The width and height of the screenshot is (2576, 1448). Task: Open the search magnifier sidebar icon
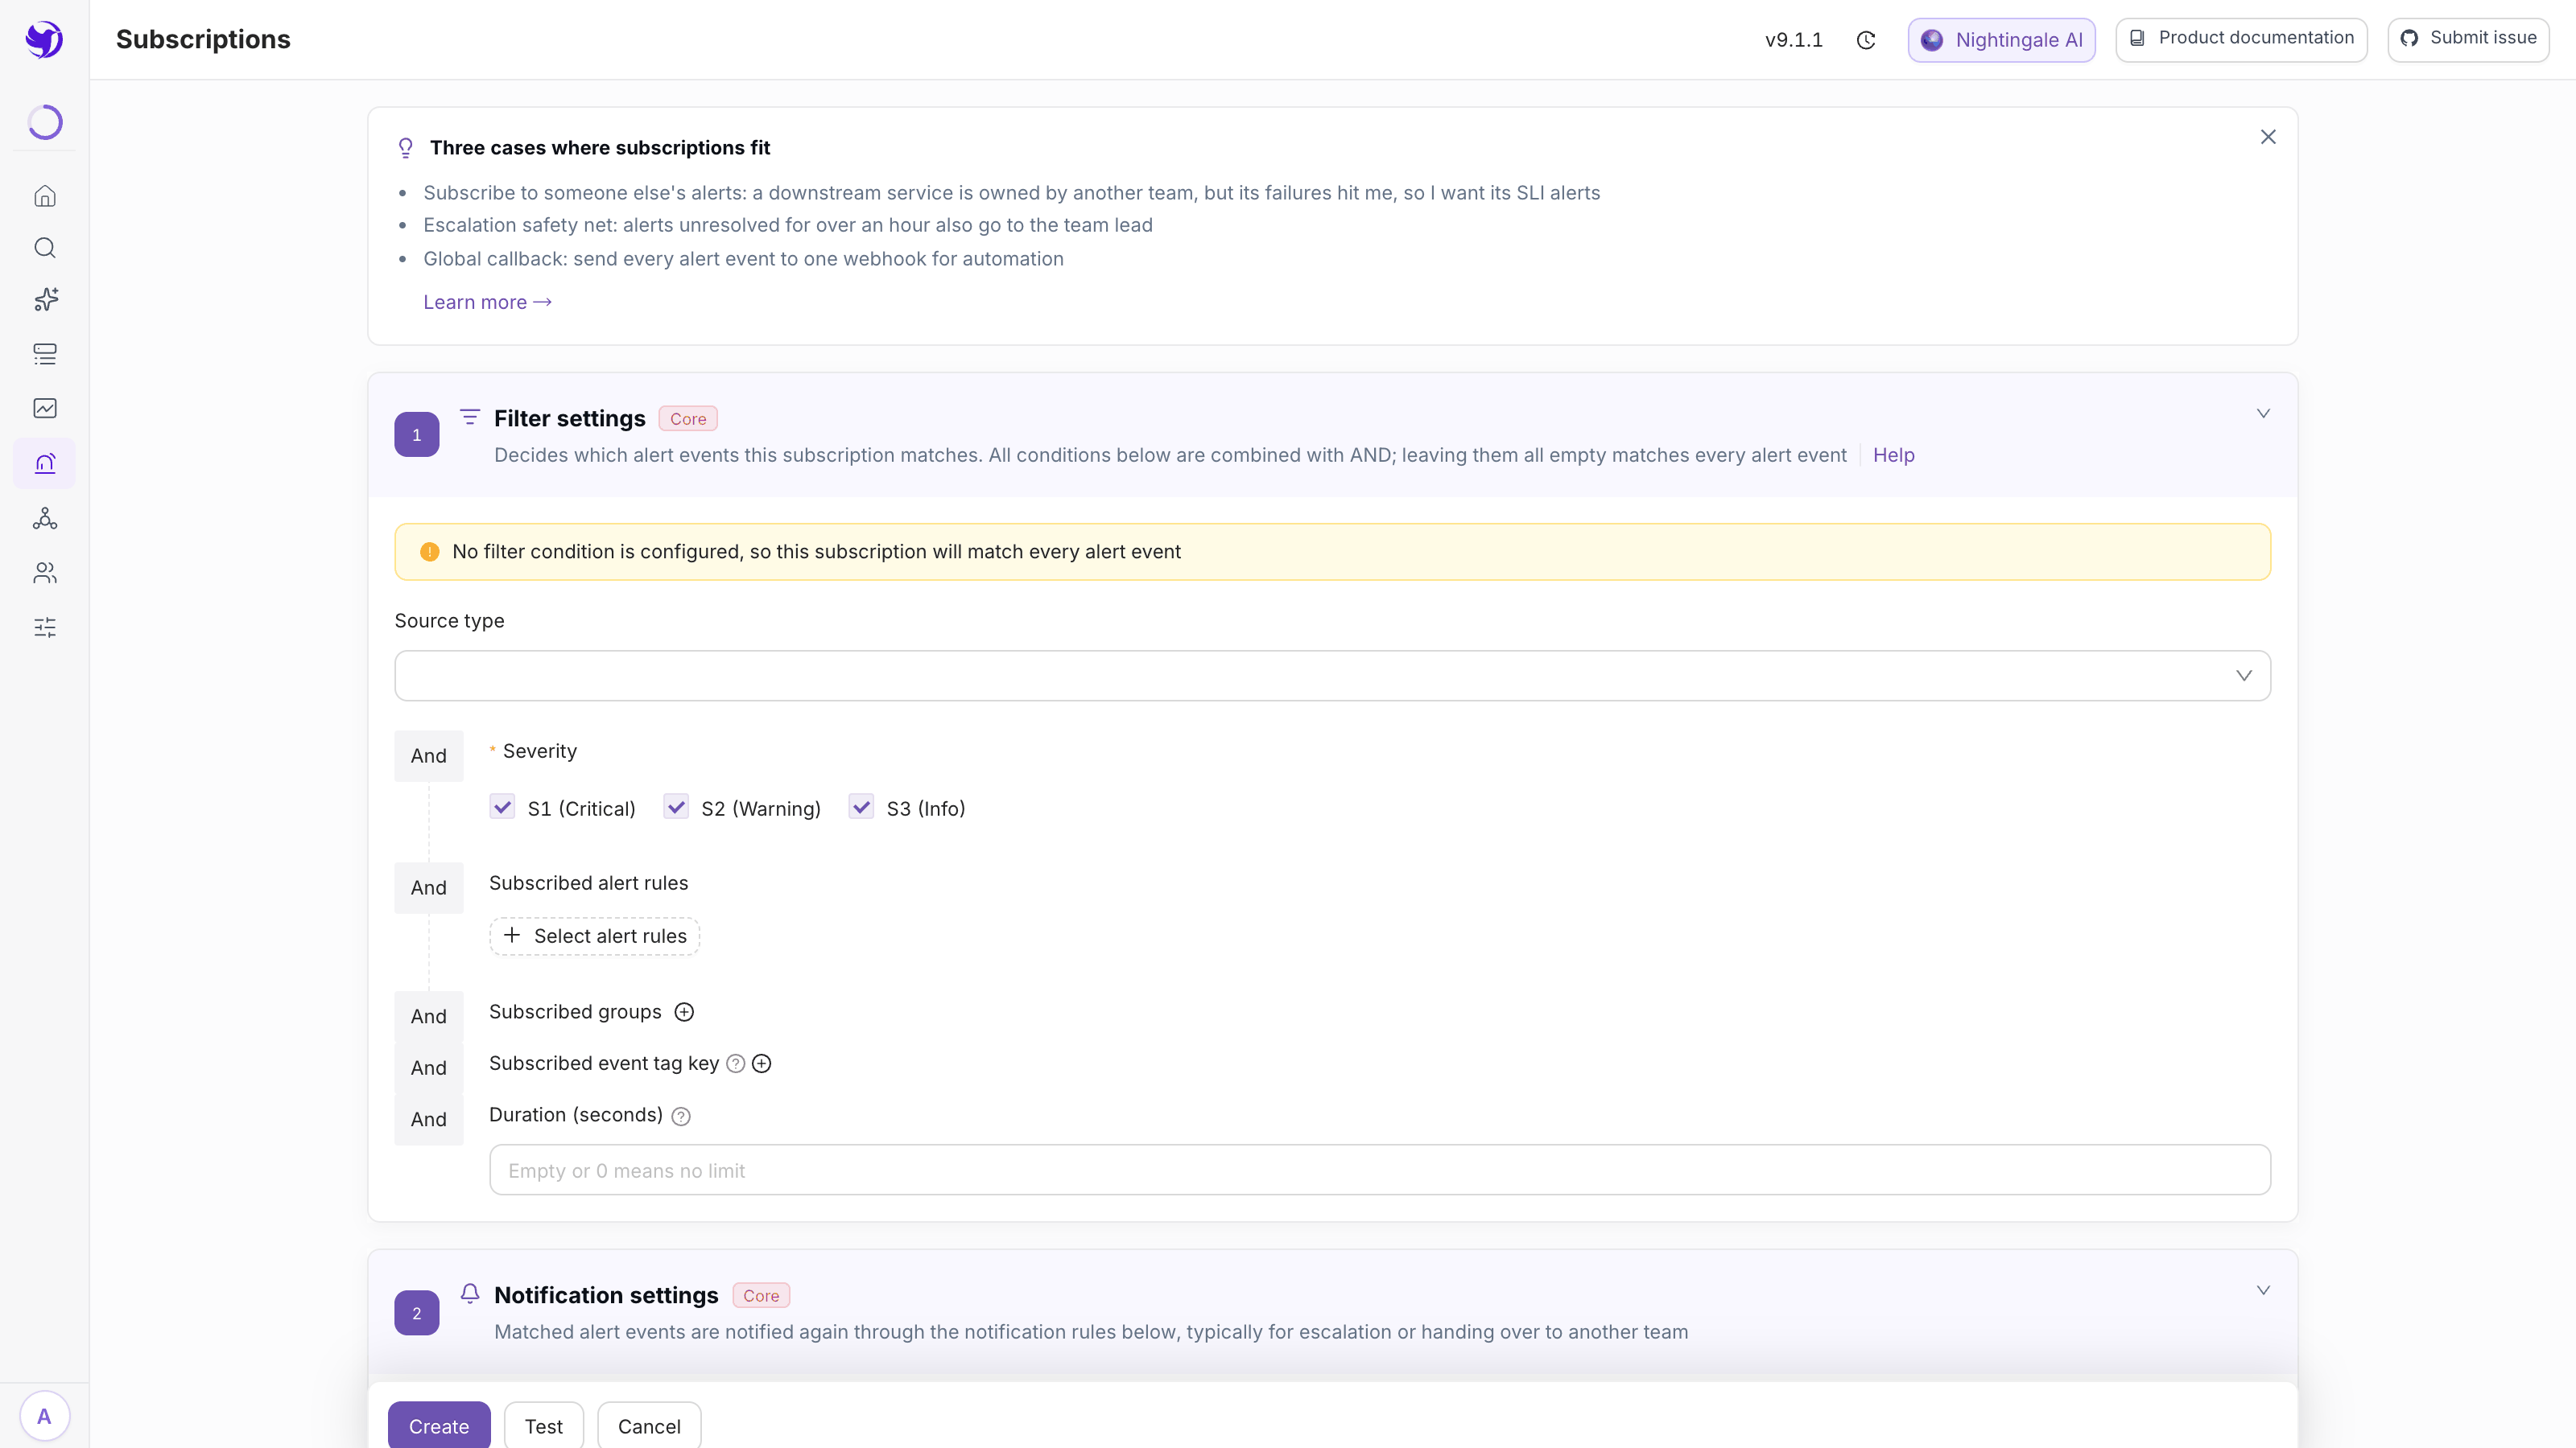pyautogui.click(x=45, y=248)
